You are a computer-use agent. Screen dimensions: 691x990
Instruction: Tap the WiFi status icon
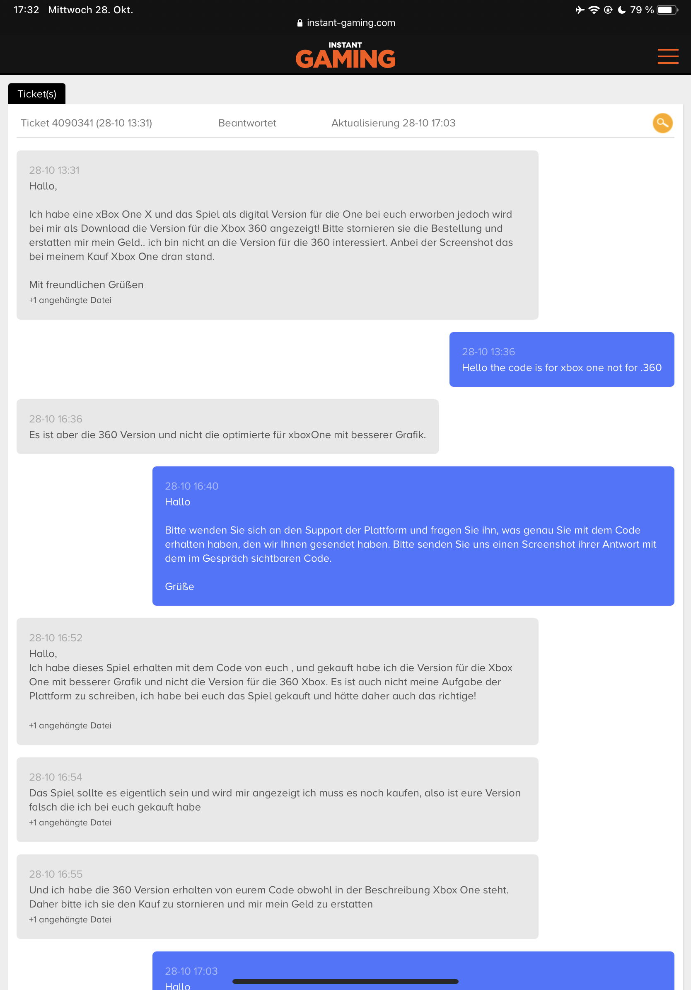594,10
